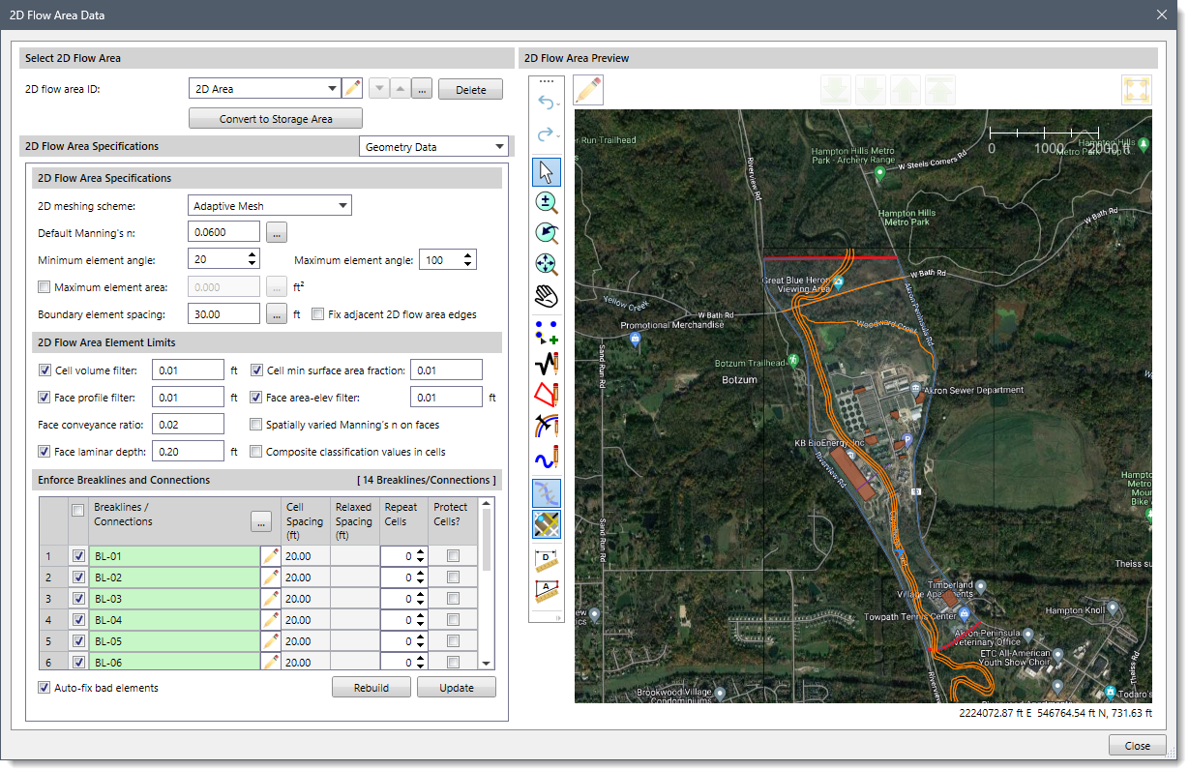Select the Measure Area ruler tool
This screenshot has height=770, width=1189.
[x=548, y=591]
